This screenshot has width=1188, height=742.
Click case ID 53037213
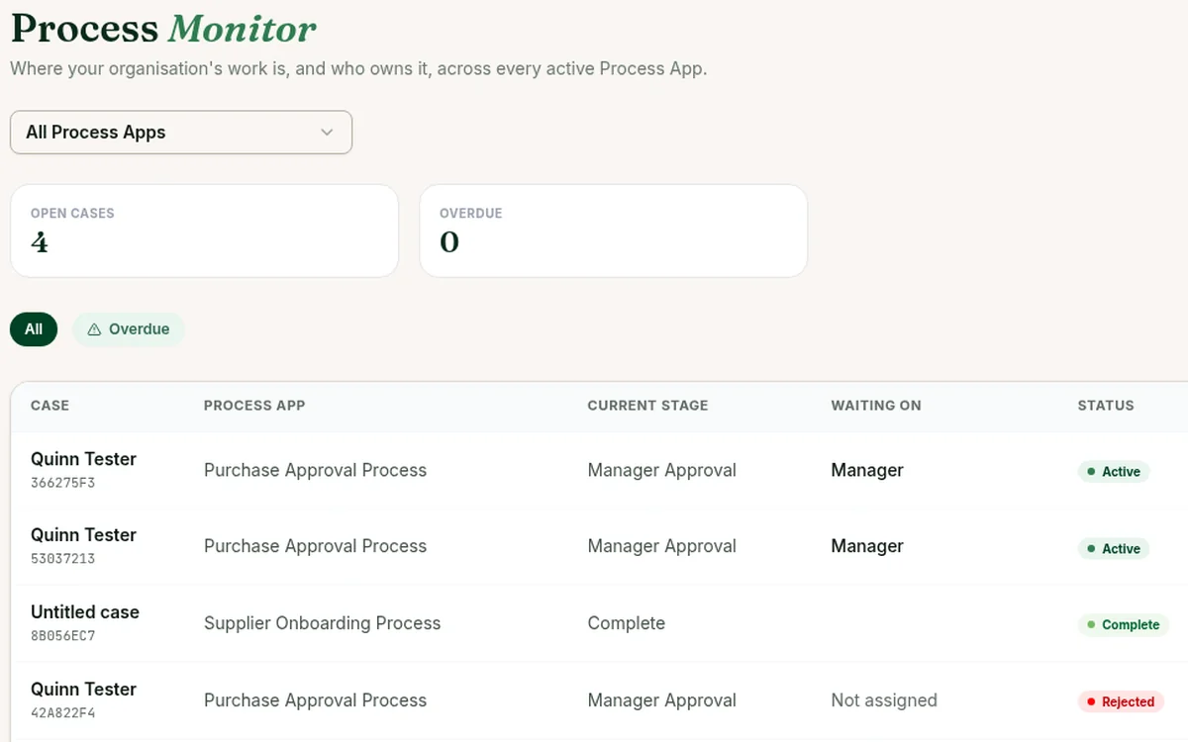[x=62, y=559]
